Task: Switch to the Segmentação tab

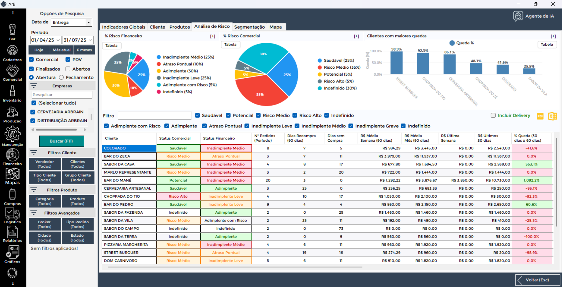Action: point(249,27)
